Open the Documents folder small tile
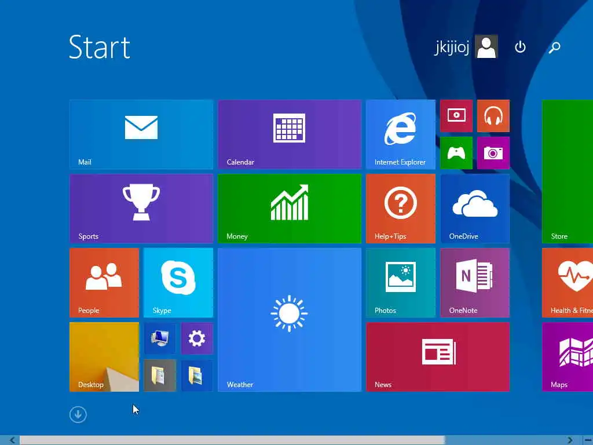The image size is (593, 445). [x=160, y=375]
